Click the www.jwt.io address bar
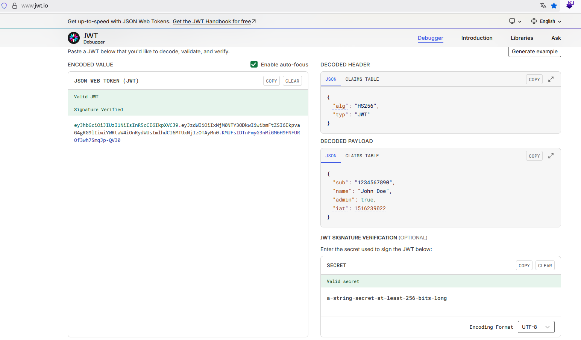 [x=35, y=6]
